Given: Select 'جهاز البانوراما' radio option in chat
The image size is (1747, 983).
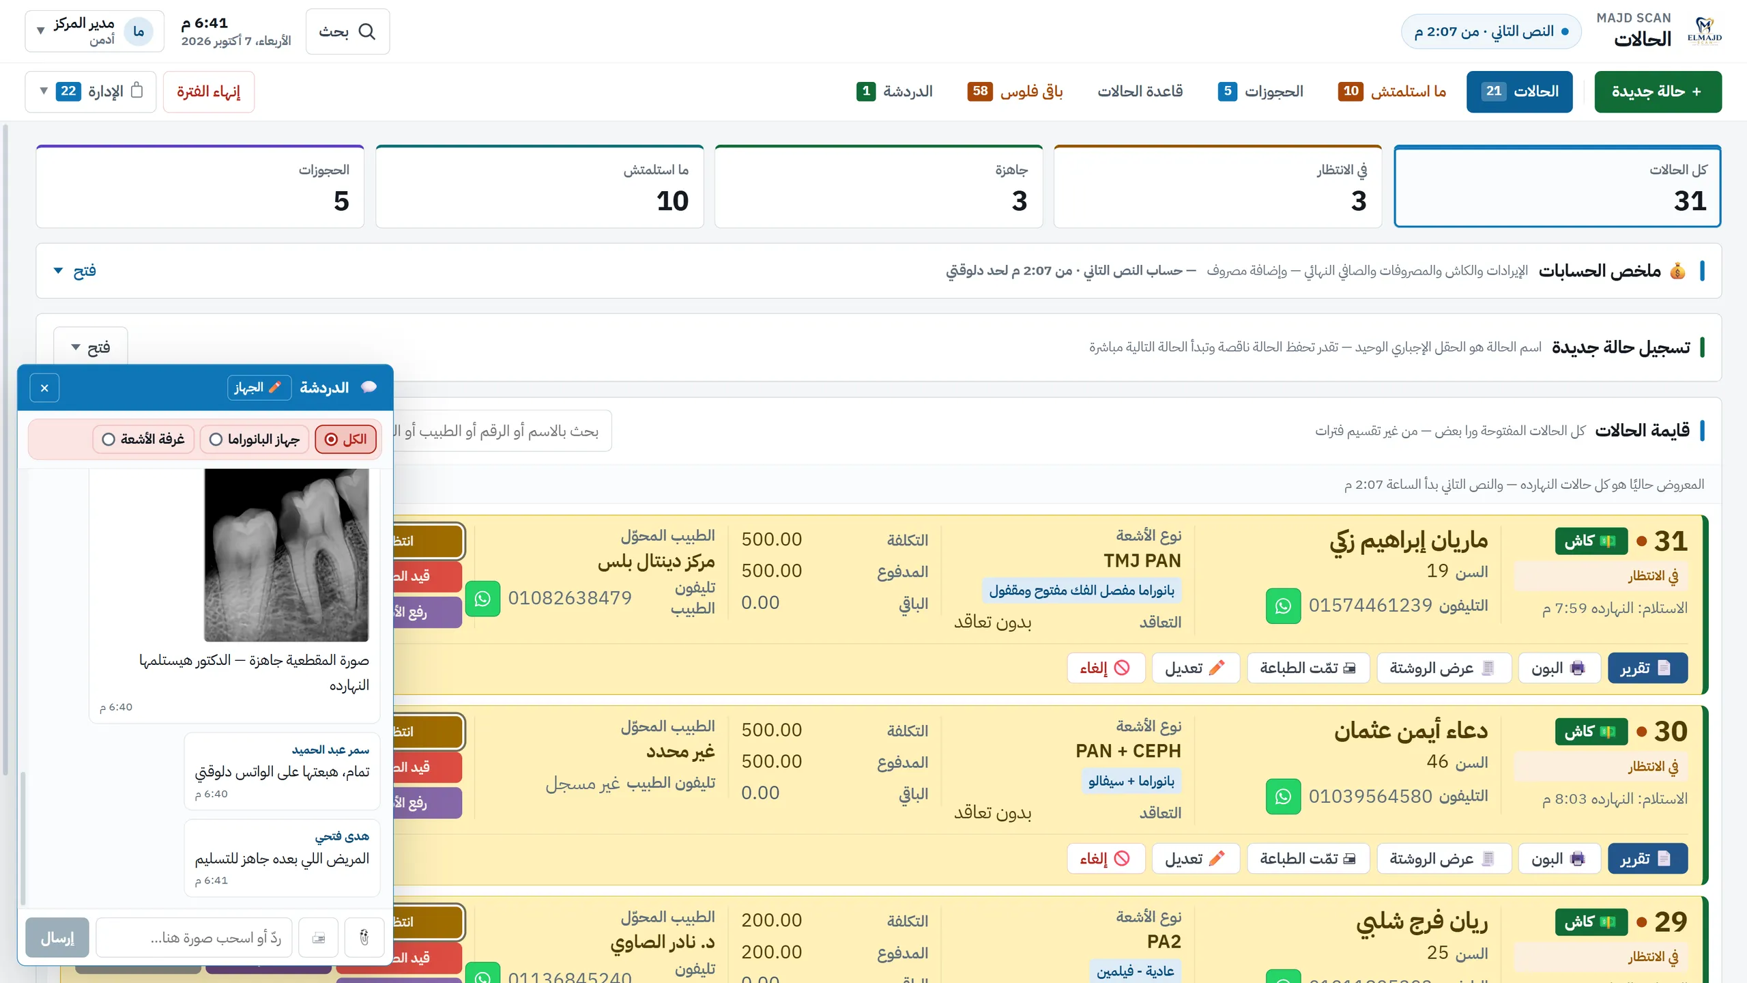Looking at the screenshot, I should coord(254,439).
